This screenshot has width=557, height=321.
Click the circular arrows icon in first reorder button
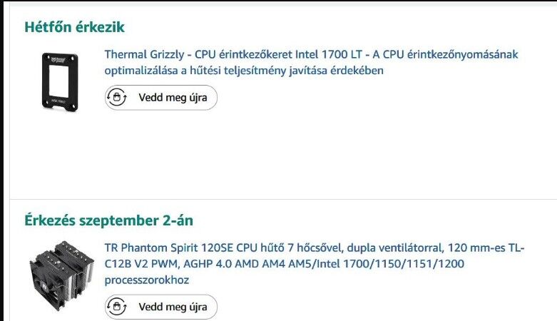point(117,98)
